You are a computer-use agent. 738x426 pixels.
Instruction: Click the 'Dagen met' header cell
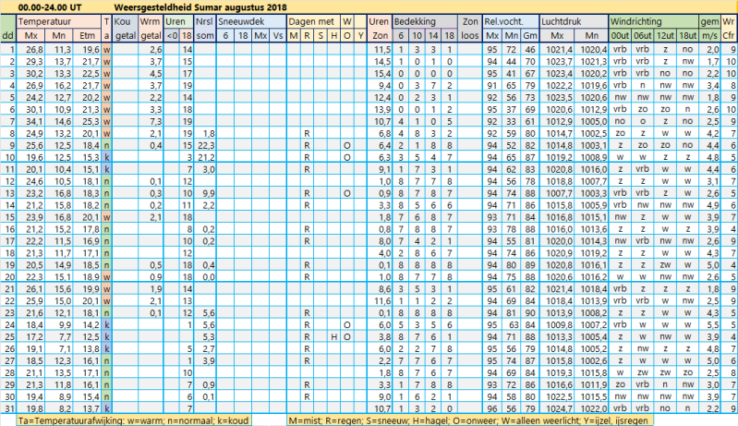coord(312,19)
